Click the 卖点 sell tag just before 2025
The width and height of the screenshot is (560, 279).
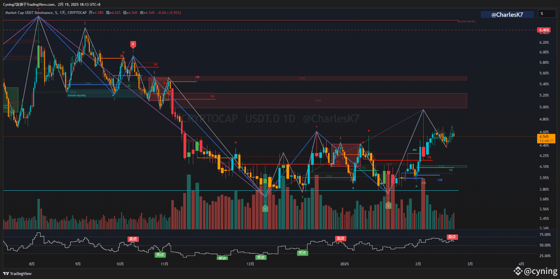(x=340, y=238)
